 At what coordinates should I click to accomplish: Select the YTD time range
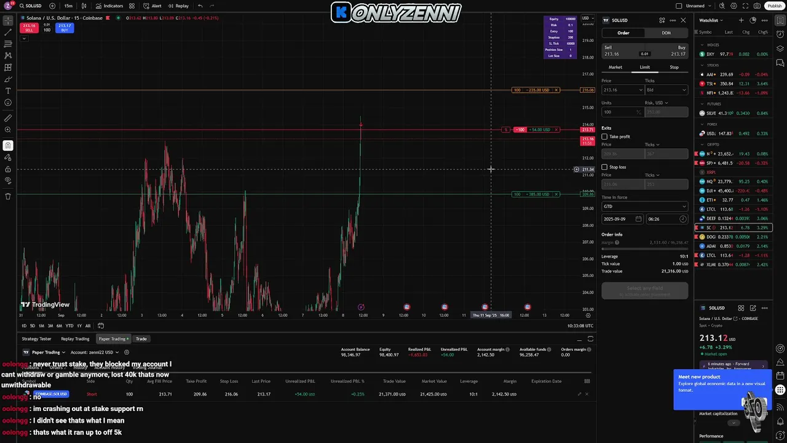tap(69, 325)
